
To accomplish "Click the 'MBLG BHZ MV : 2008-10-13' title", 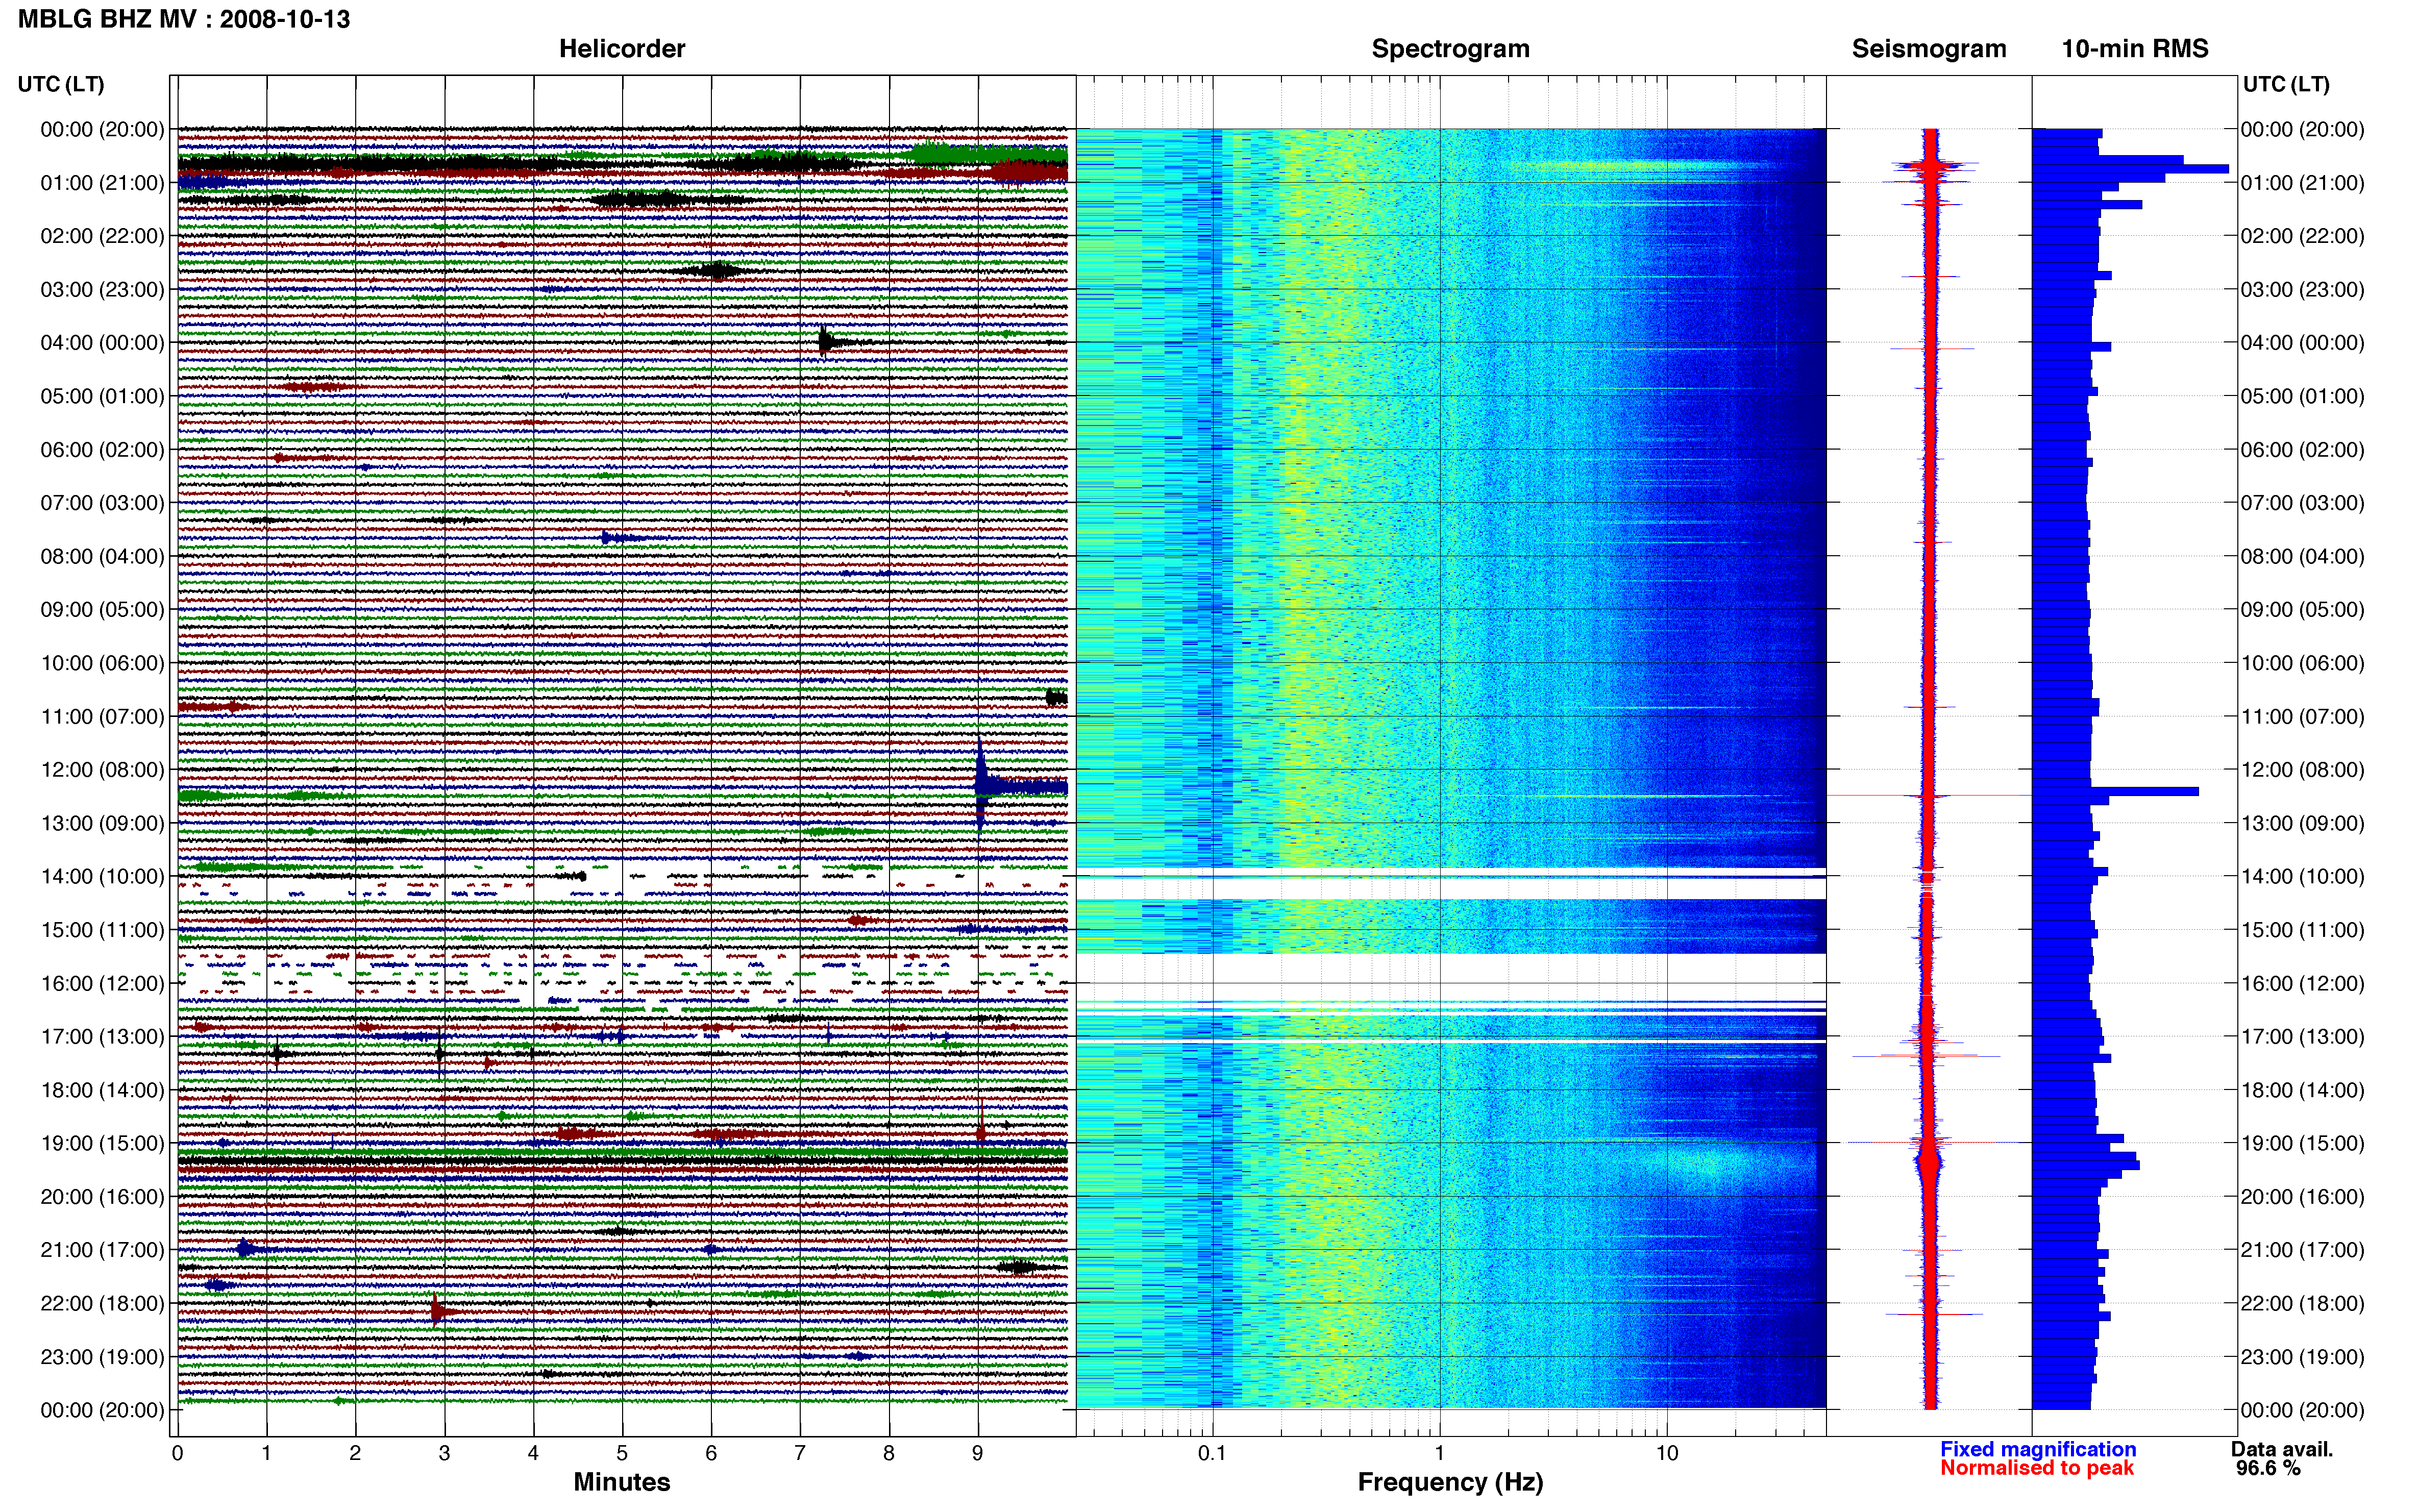I will point(184,19).
